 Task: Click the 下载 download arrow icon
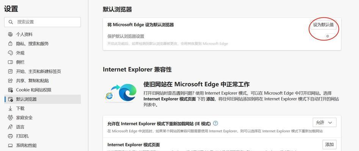10,109
